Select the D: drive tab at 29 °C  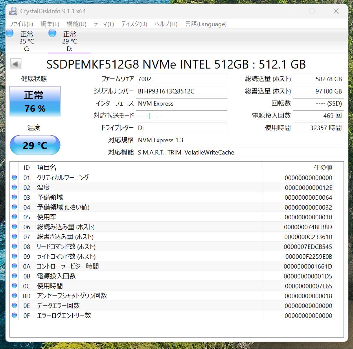point(69,41)
